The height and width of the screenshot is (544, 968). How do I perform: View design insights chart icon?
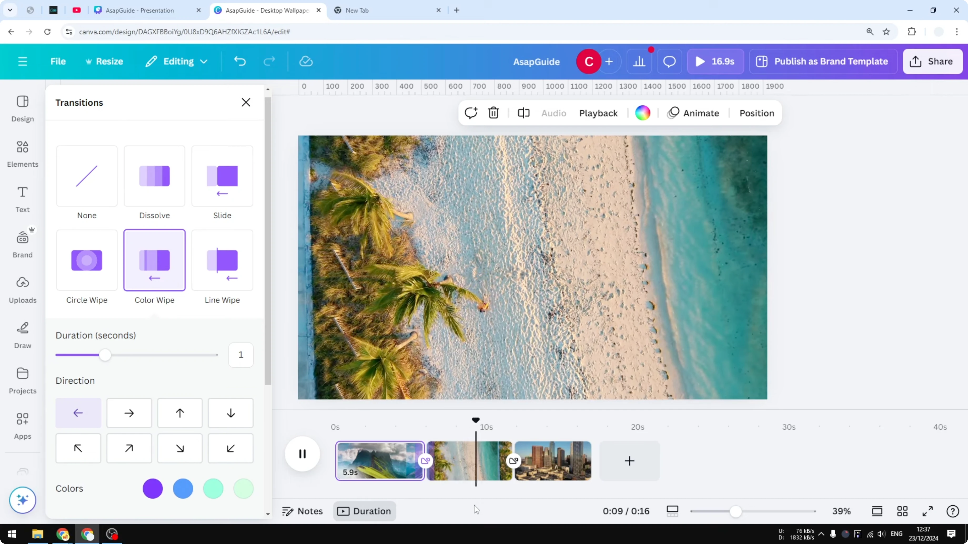coord(639,61)
